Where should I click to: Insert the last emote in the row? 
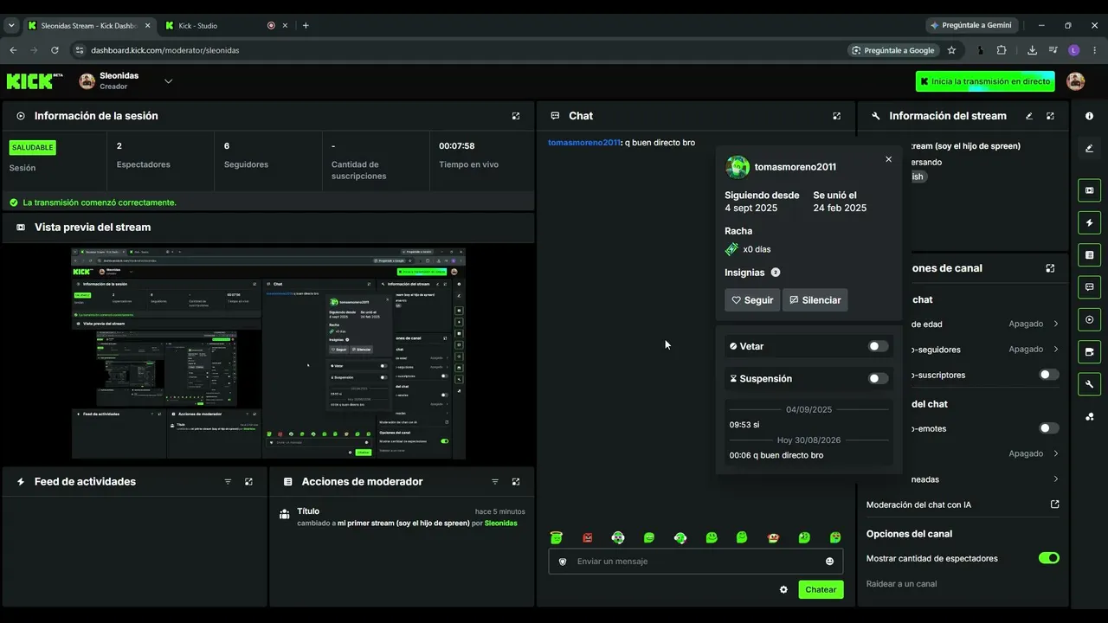(x=835, y=537)
